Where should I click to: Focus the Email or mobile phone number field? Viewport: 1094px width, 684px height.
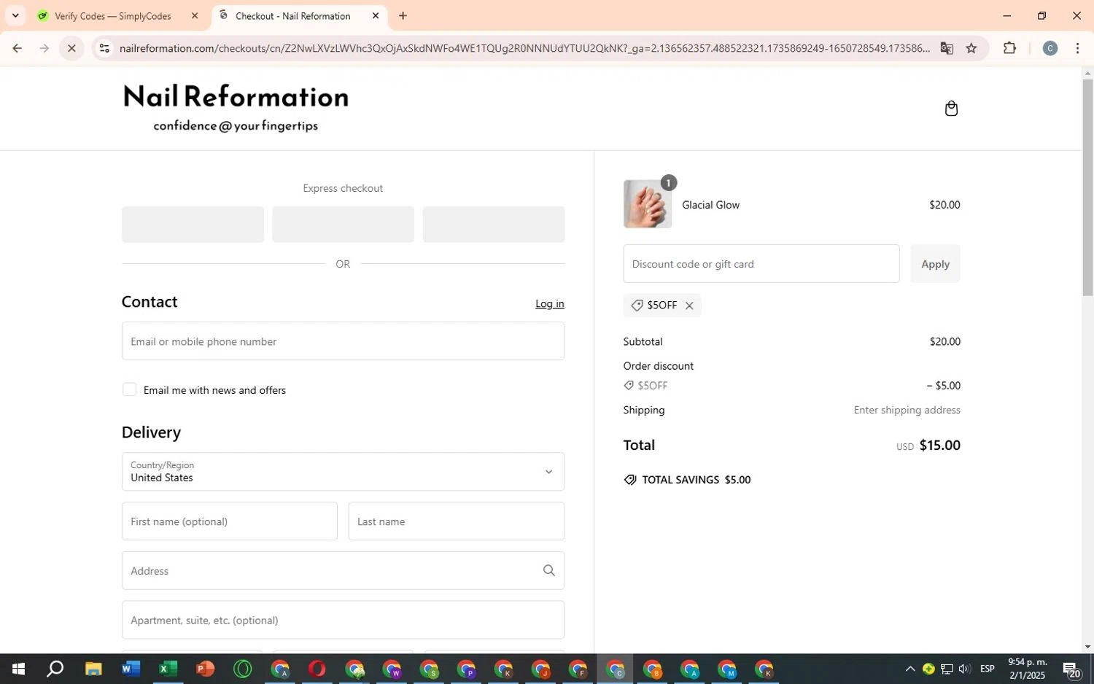(x=343, y=341)
